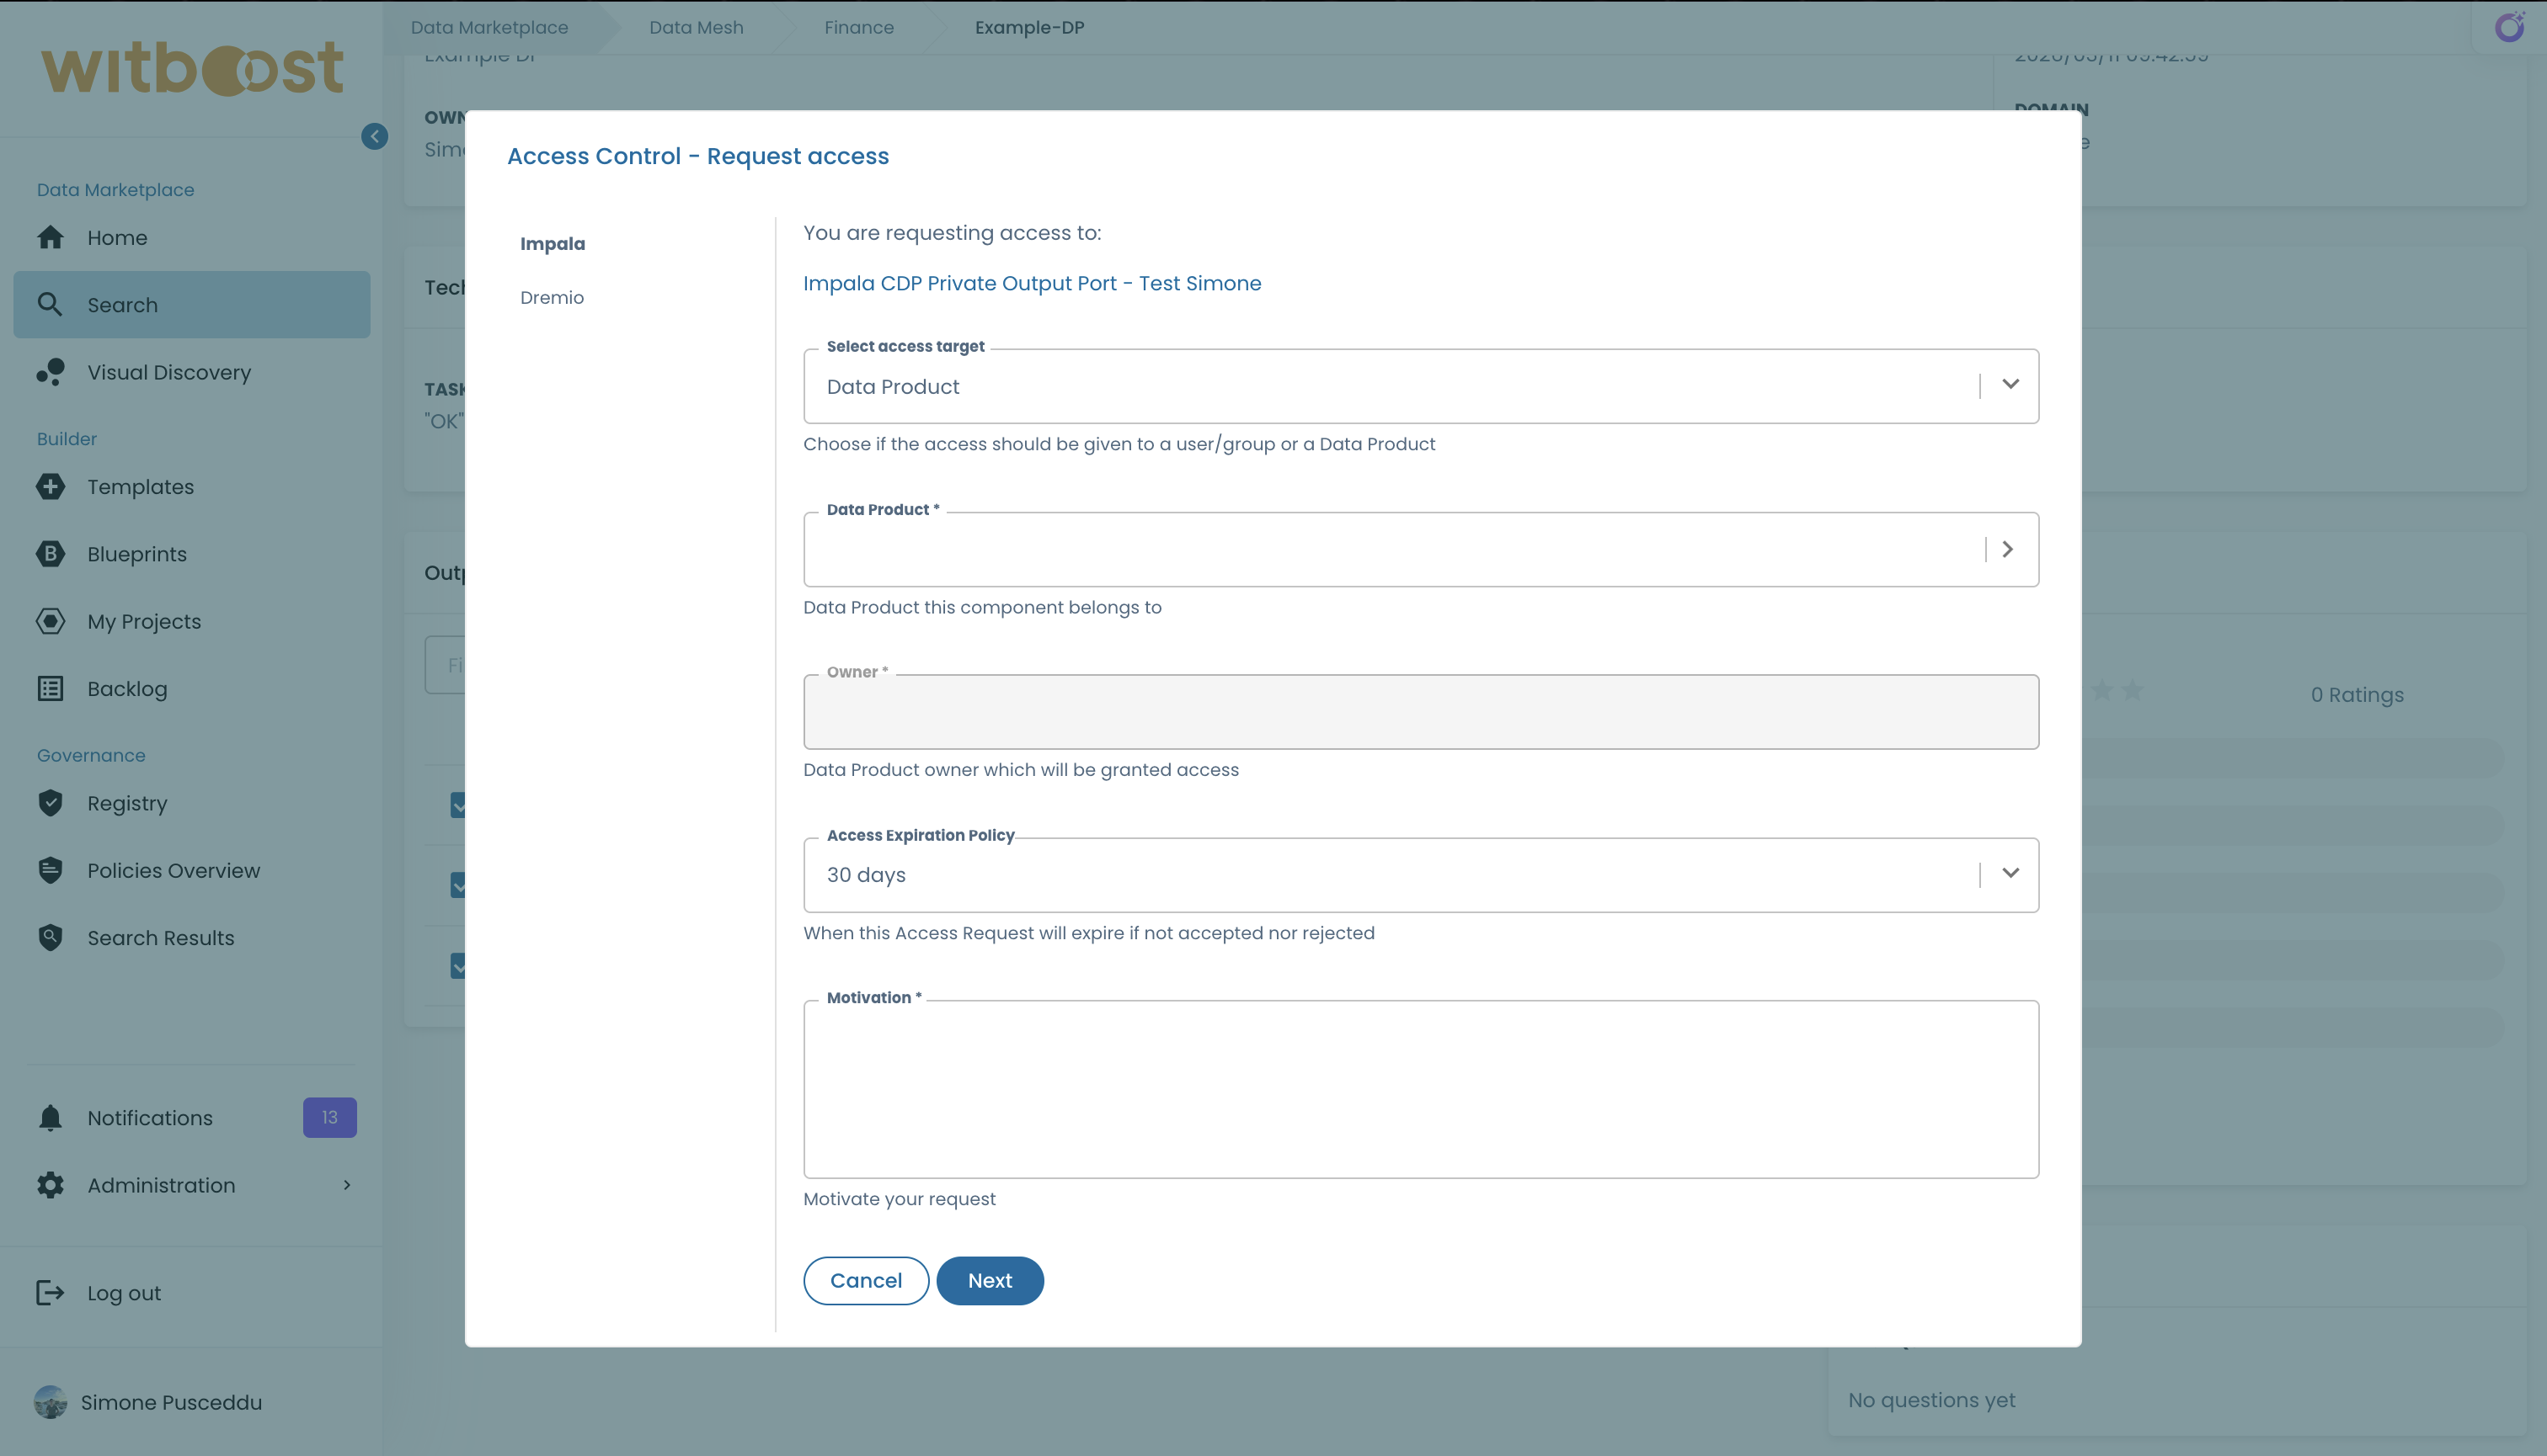Click the Blueprints B icon
Viewport: 2547px width, 1456px height.
(50, 553)
